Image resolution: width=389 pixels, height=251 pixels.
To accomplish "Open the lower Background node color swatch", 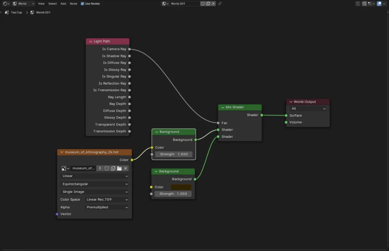I will point(181,187).
